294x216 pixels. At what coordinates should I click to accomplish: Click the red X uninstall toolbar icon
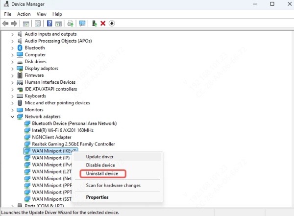tap(103, 24)
